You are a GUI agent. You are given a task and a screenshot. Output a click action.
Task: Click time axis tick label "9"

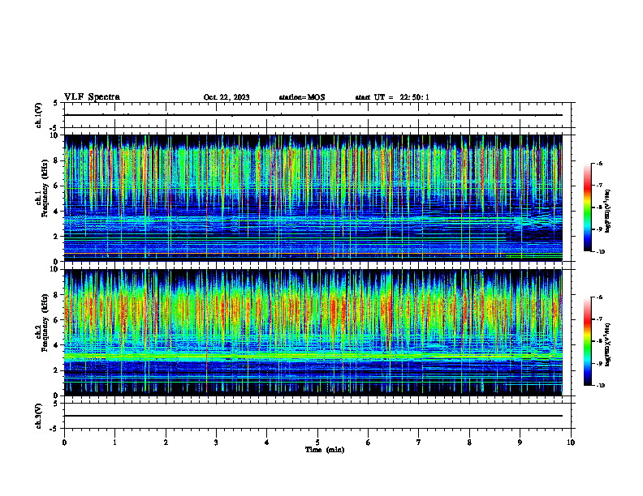click(x=520, y=443)
